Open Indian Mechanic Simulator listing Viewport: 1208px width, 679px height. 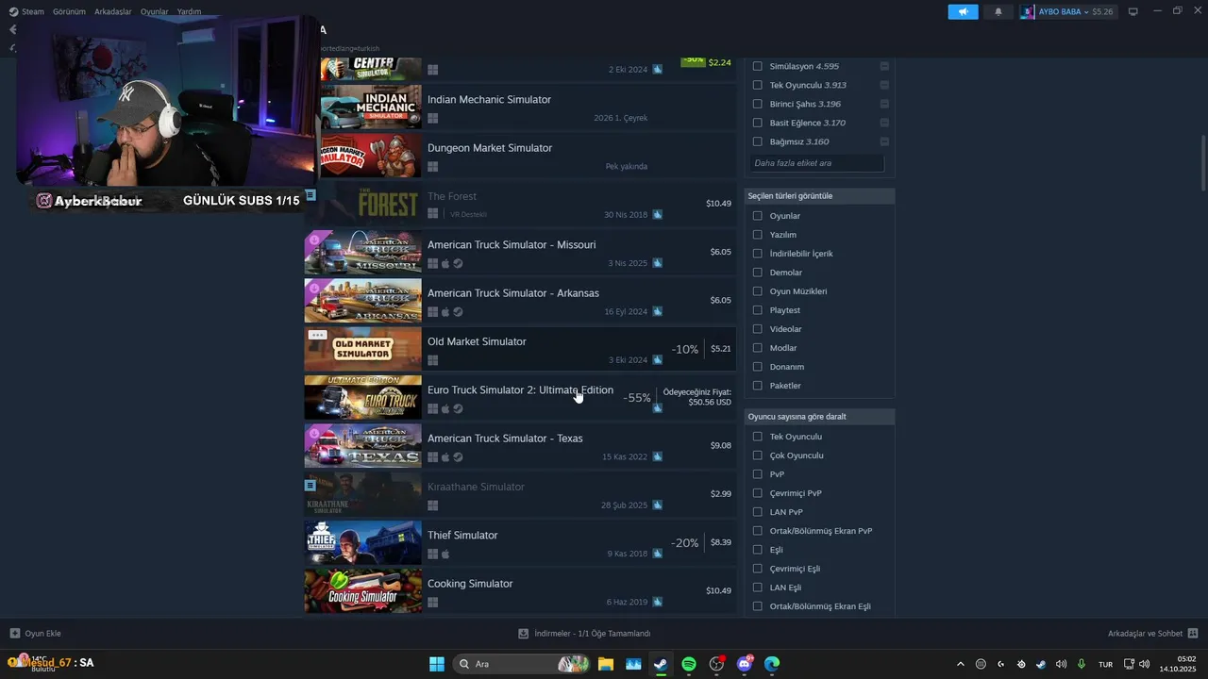[x=528, y=108]
